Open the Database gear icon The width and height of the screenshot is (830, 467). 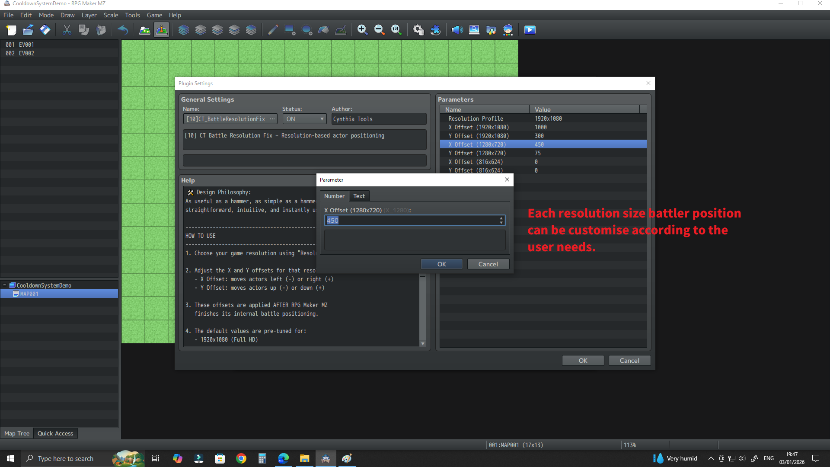[x=418, y=30]
